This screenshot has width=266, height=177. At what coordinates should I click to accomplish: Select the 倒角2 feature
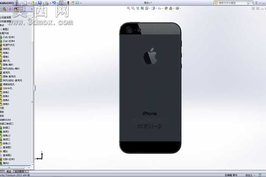6,92
